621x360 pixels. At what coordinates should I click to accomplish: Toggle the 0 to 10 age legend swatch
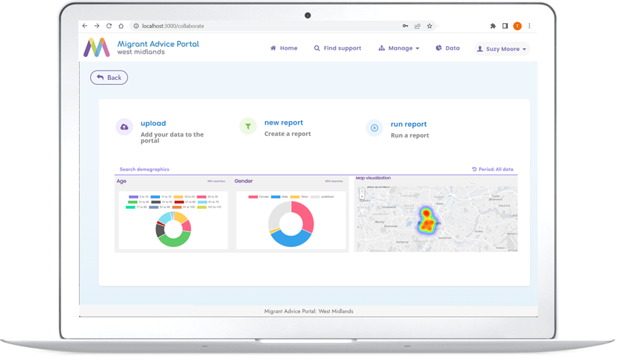point(133,197)
